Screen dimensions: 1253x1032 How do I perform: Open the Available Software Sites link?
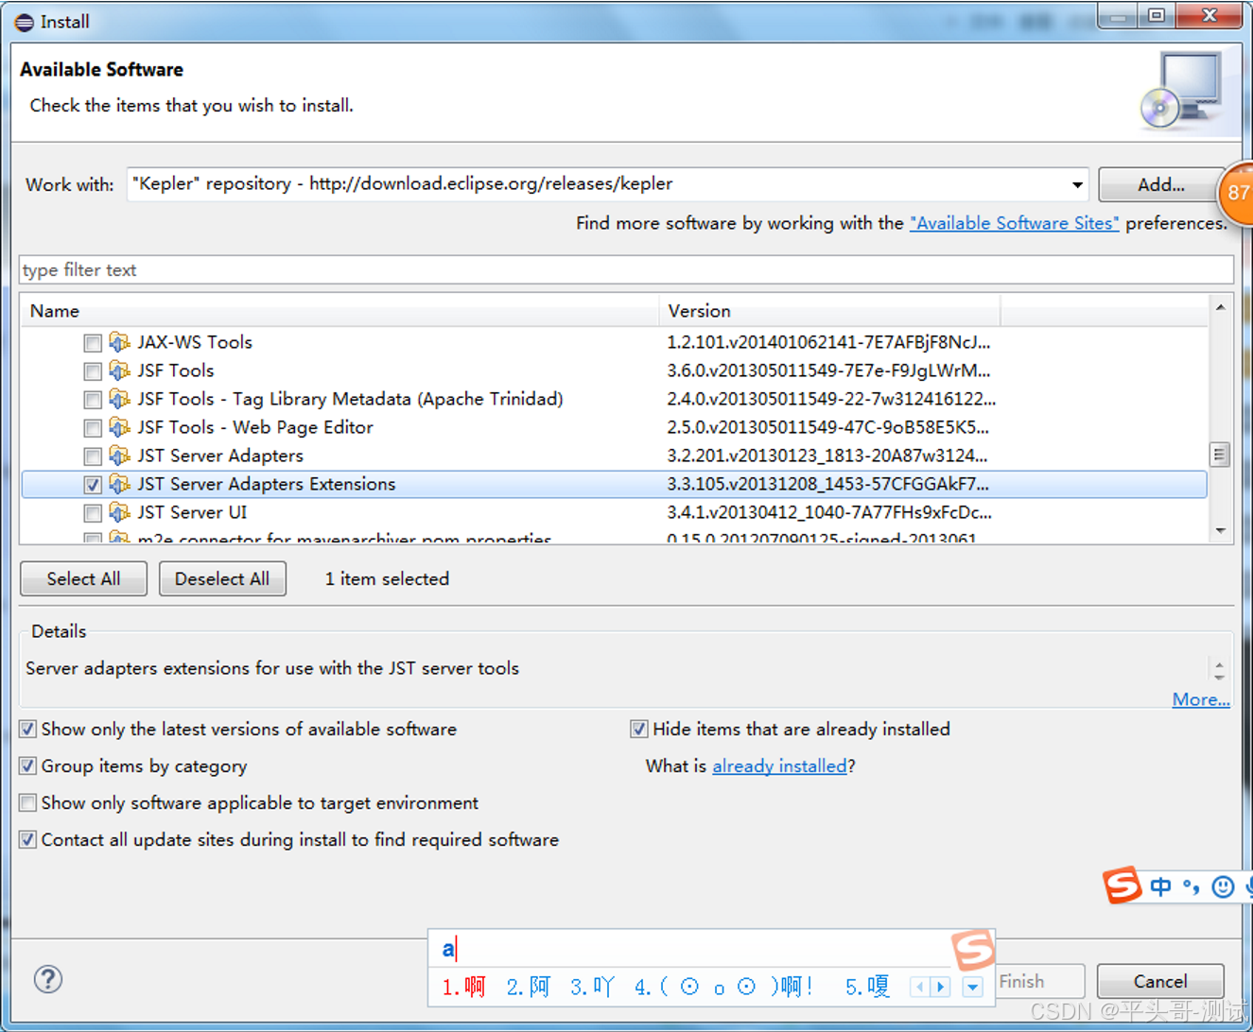click(1014, 223)
